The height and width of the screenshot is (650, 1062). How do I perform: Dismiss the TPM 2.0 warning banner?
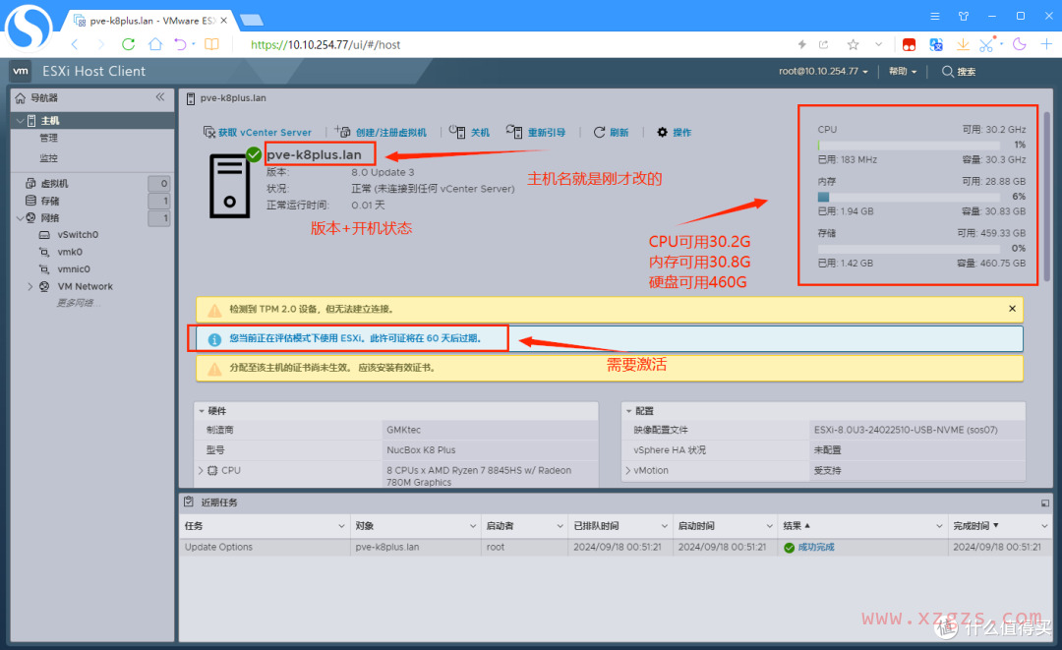[x=1012, y=308]
